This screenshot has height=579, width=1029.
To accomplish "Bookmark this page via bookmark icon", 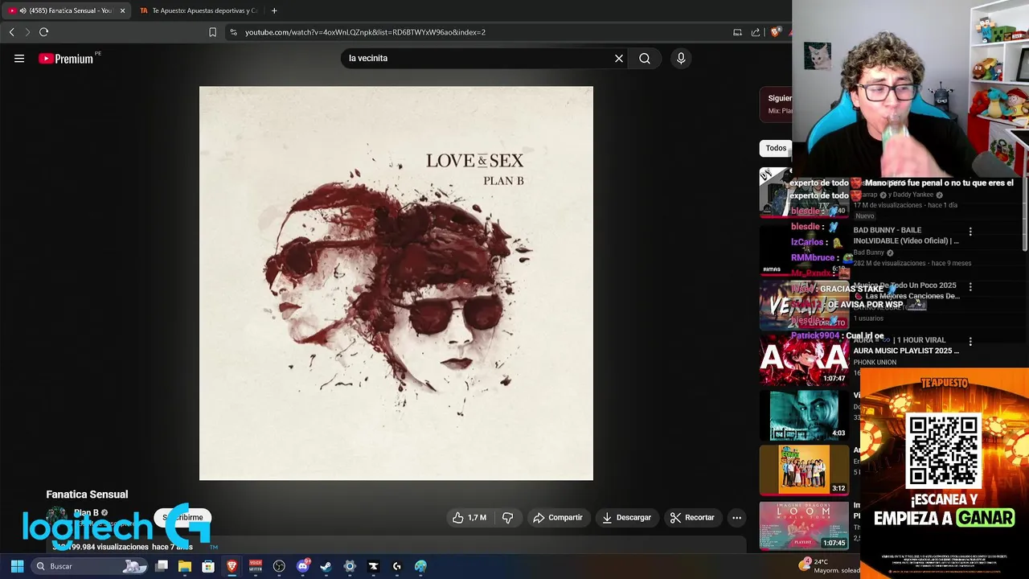I will coord(212,32).
